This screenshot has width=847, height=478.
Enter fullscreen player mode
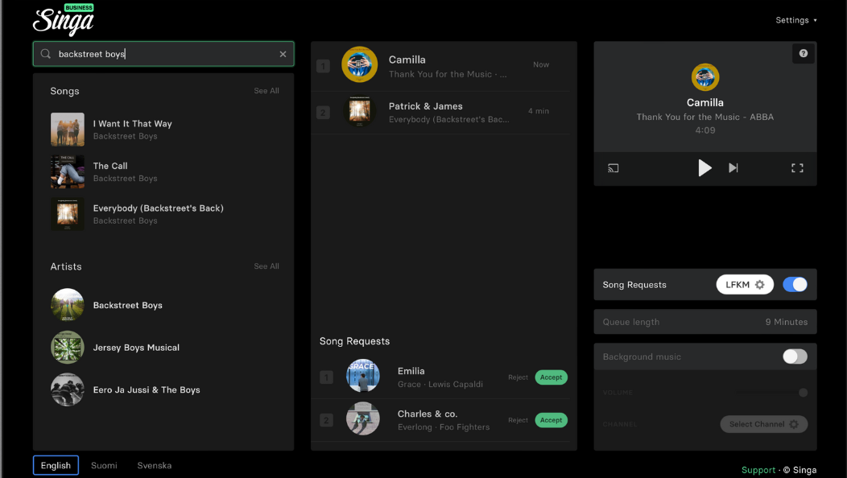[797, 168]
